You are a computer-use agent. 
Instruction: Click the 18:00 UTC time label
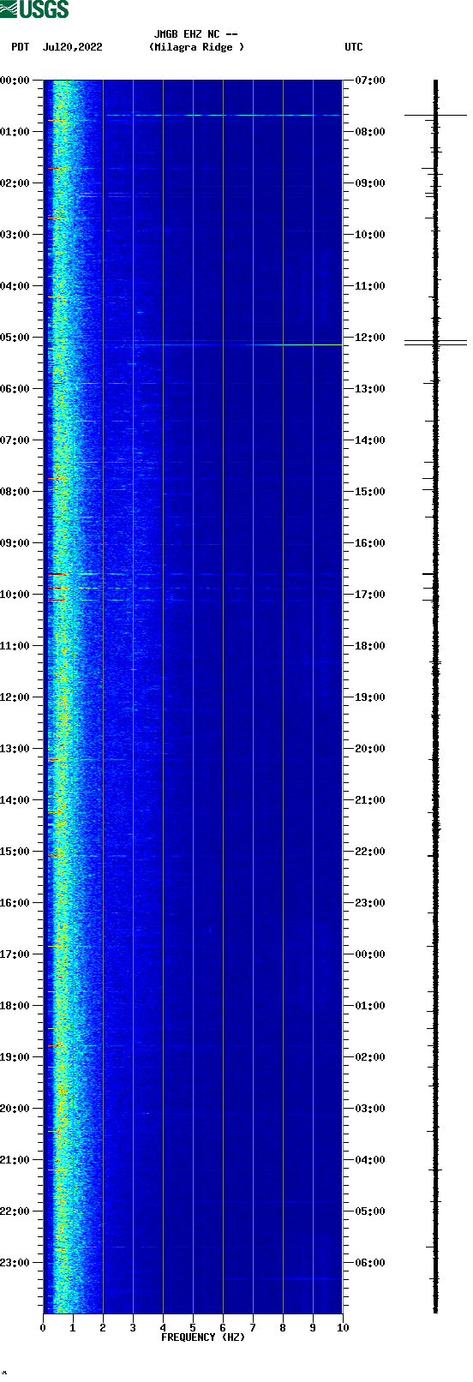pyautogui.click(x=370, y=646)
